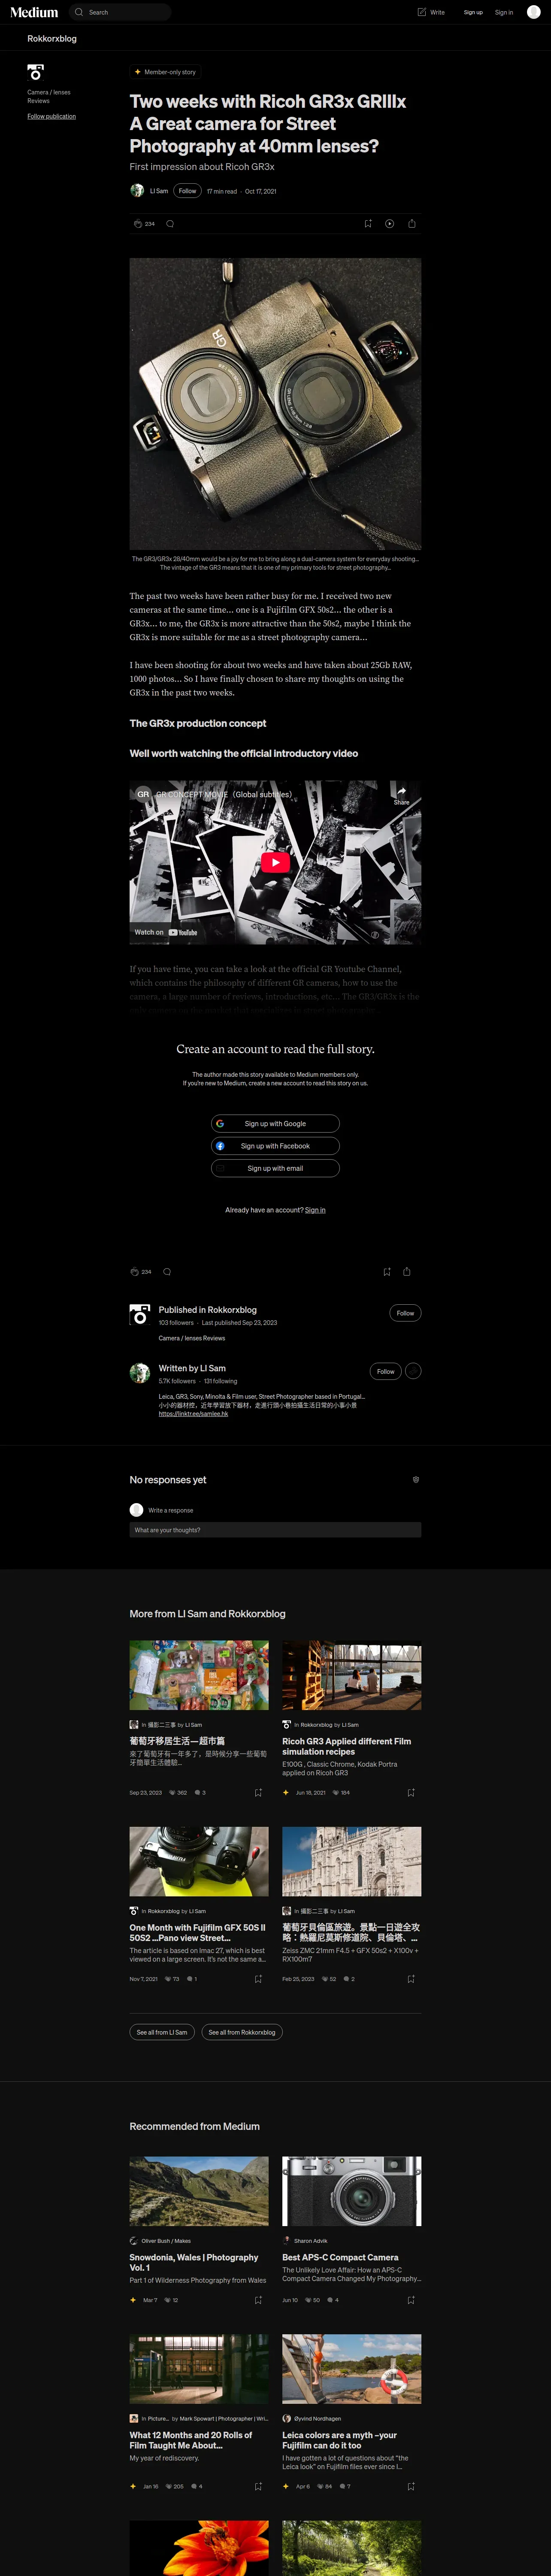The width and height of the screenshot is (551, 2576).
Task: Open LI Sam's avatar under the headline
Action: click(137, 190)
